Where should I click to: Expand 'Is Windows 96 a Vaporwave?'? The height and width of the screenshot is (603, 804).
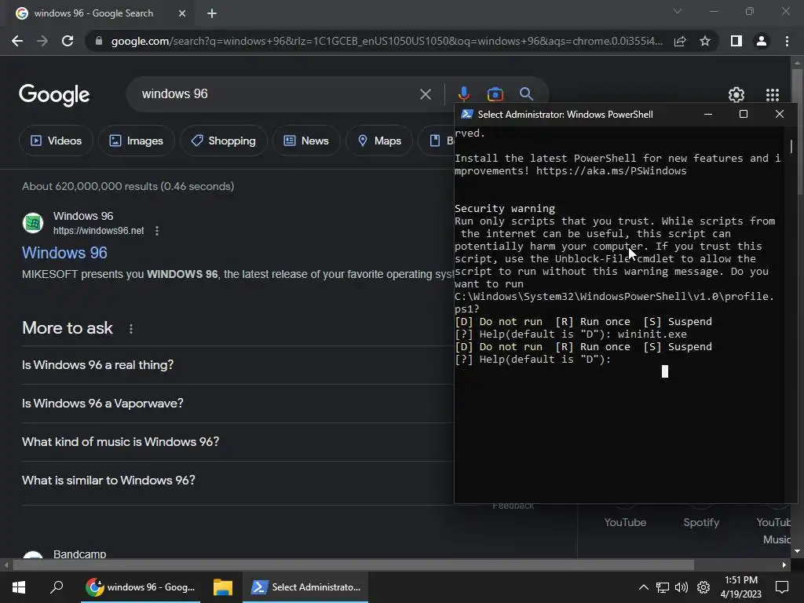(237, 404)
